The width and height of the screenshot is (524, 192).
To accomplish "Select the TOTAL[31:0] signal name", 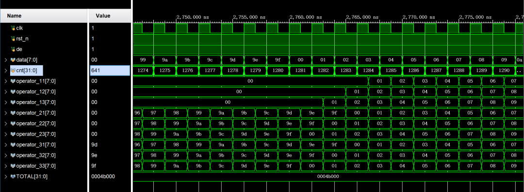I will pyautogui.click(x=32, y=177).
